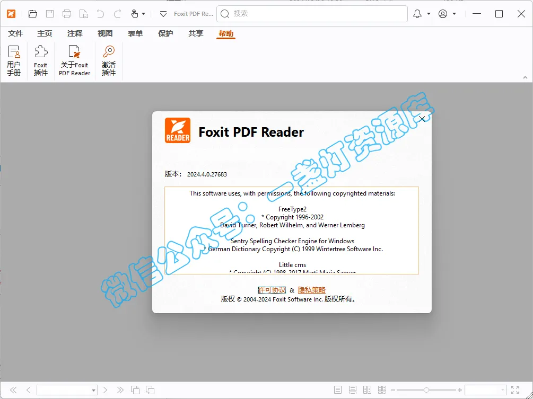Viewport: 533px width, 399px height.
Task: Close the About Foxit PDF Reader dialog
Action: (422, 119)
